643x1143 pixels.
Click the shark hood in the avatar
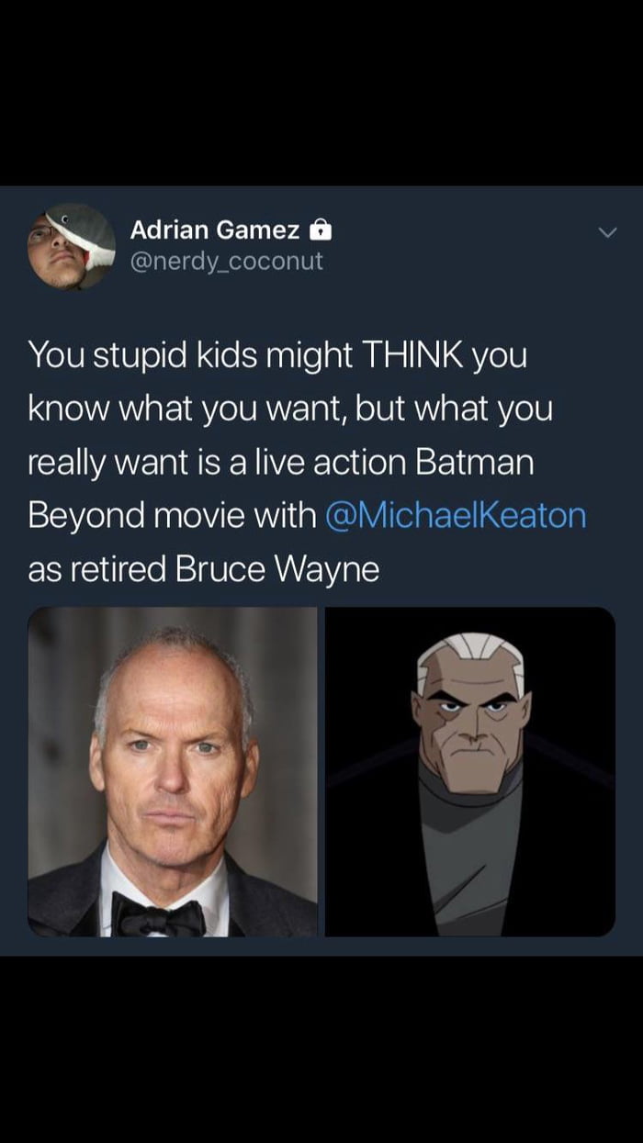[x=81, y=230]
